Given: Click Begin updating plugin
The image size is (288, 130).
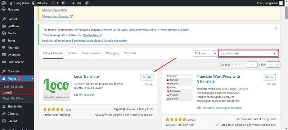Looking at the screenshot, I should pyautogui.click(x=87, y=40).
